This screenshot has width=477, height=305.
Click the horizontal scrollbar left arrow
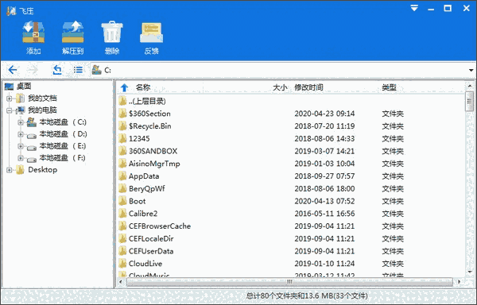(121, 282)
